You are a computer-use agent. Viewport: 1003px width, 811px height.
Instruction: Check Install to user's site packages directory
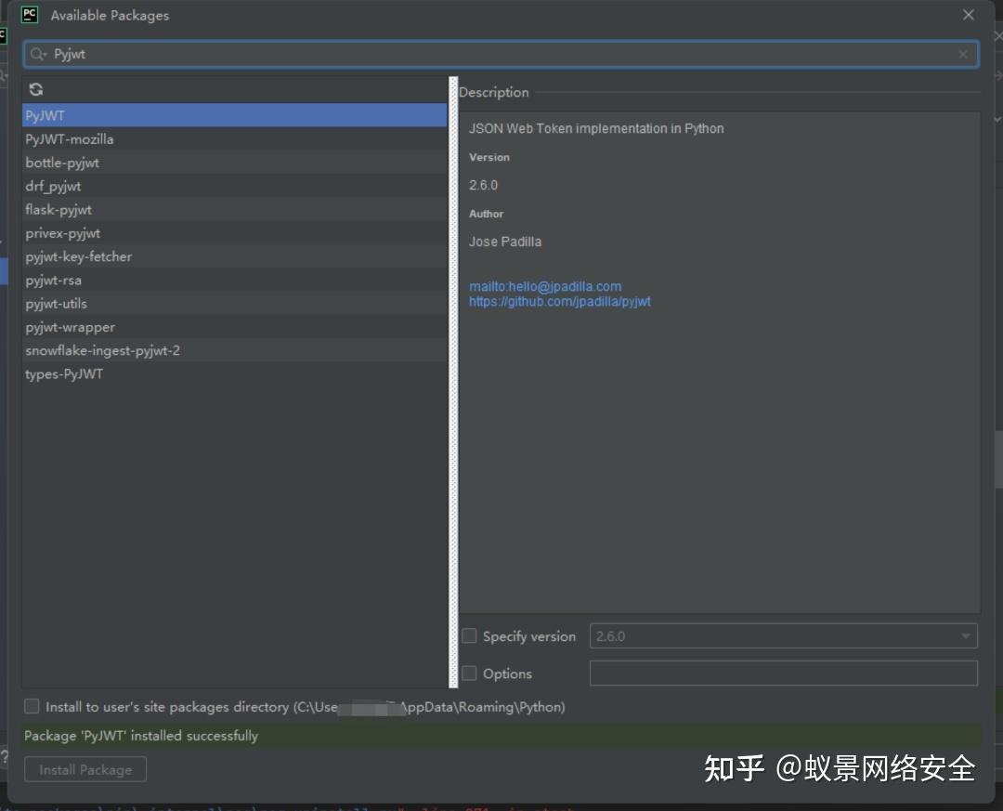[x=32, y=706]
